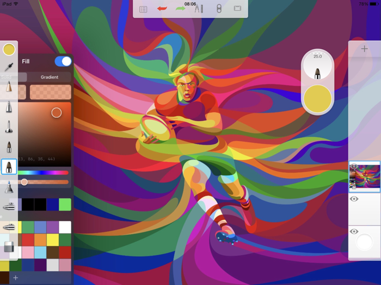This screenshot has height=285, width=381.
Task: Pick the pink swatch in the palette
Action: point(28,252)
